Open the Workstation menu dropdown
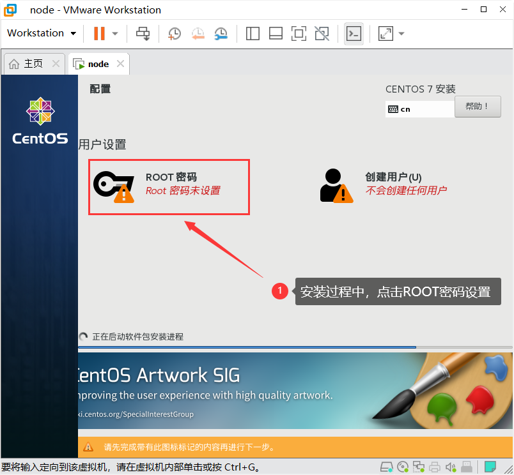514x475 pixels. 41,33
